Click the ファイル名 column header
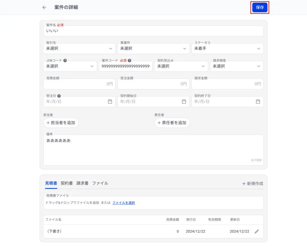 (53, 220)
